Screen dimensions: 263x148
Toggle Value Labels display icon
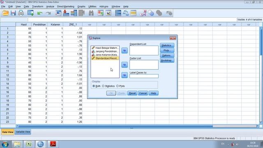[143, 13]
